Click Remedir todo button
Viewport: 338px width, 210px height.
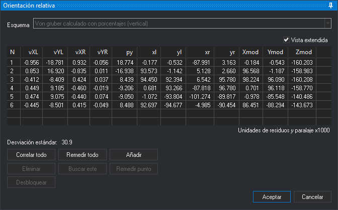point(82,155)
